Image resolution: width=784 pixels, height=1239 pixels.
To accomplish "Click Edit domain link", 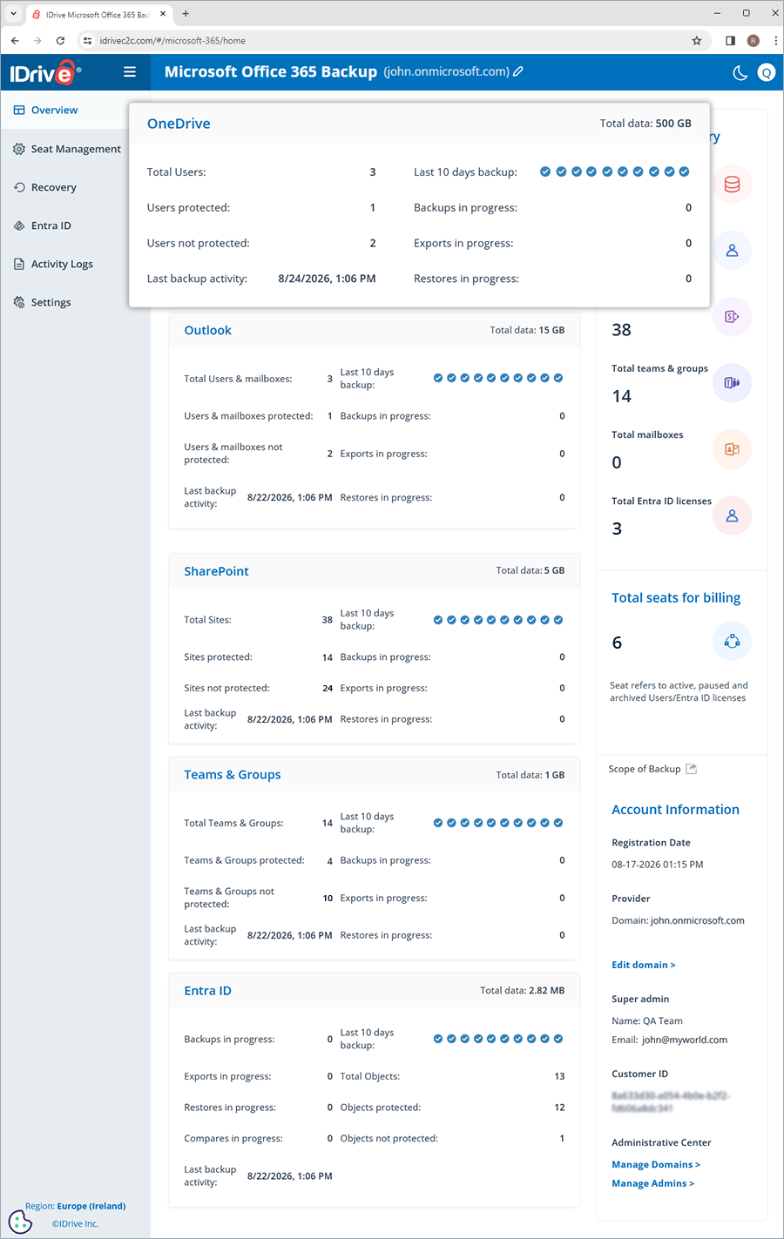I will pyautogui.click(x=644, y=965).
